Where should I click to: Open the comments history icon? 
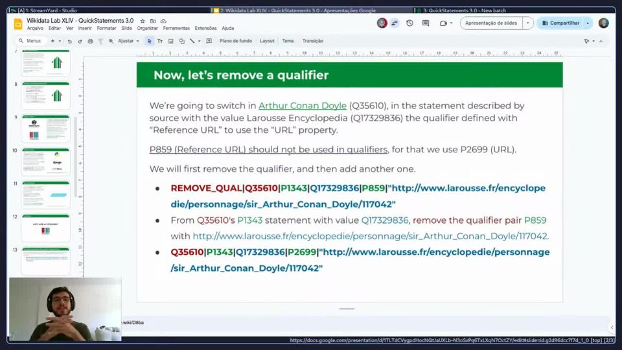426,23
